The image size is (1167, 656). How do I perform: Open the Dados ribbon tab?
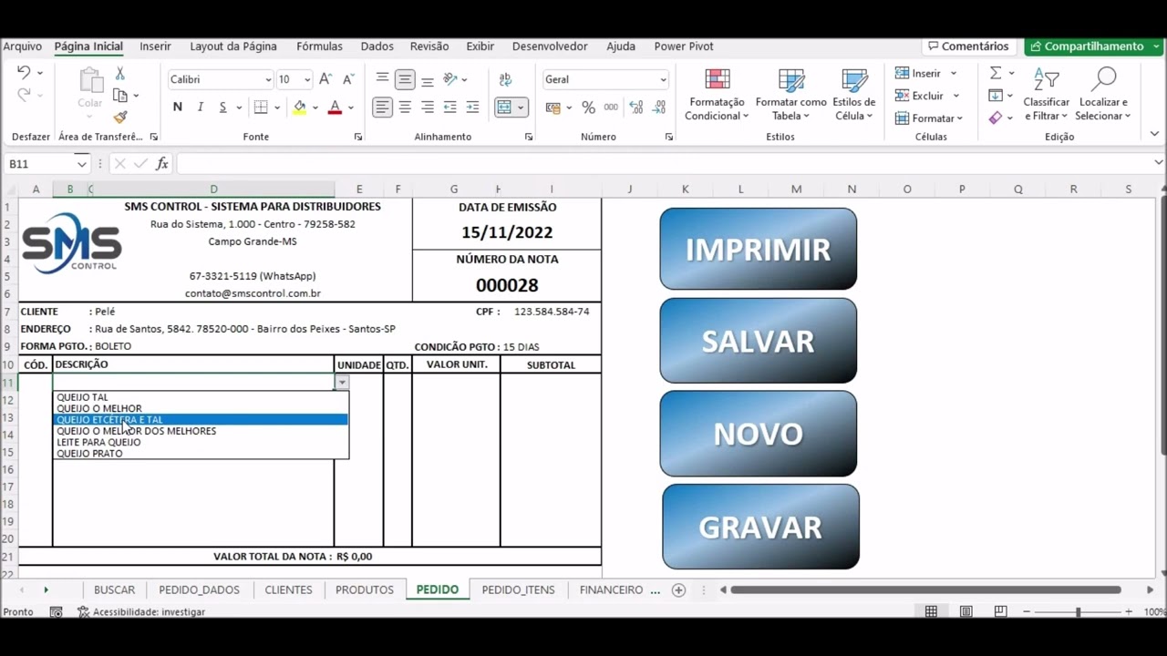click(x=377, y=46)
